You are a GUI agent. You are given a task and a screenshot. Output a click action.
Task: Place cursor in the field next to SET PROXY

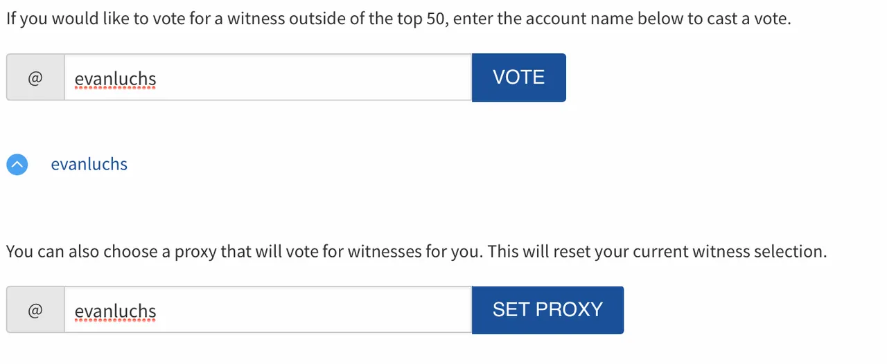268,310
